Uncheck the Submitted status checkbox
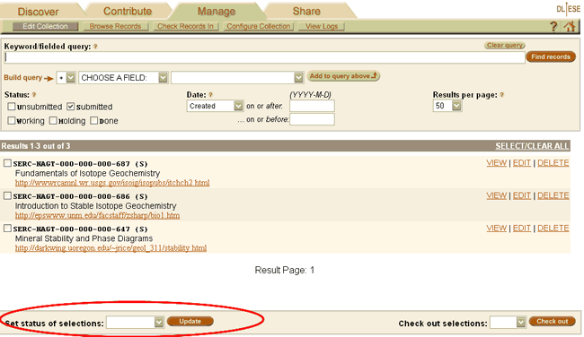The image size is (584, 337). pos(70,107)
